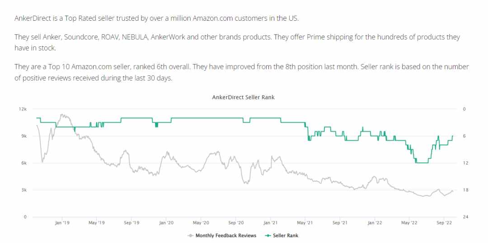Screen dimensions: 488x243
Task: Click the 12k left axis label
Action: coord(23,109)
